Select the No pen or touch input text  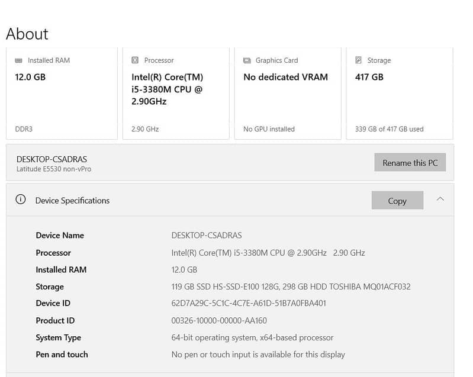[258, 355]
